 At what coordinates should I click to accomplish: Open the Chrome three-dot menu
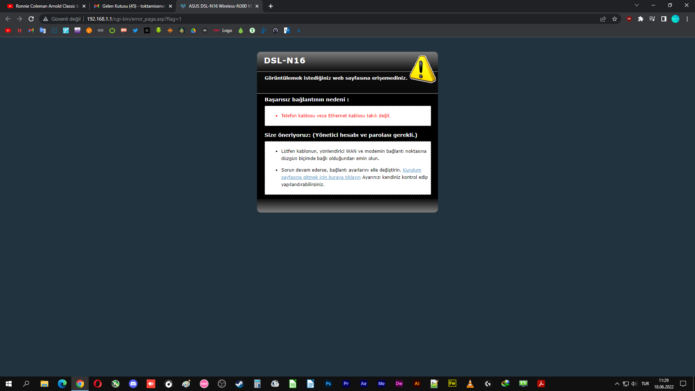pyautogui.click(x=687, y=19)
